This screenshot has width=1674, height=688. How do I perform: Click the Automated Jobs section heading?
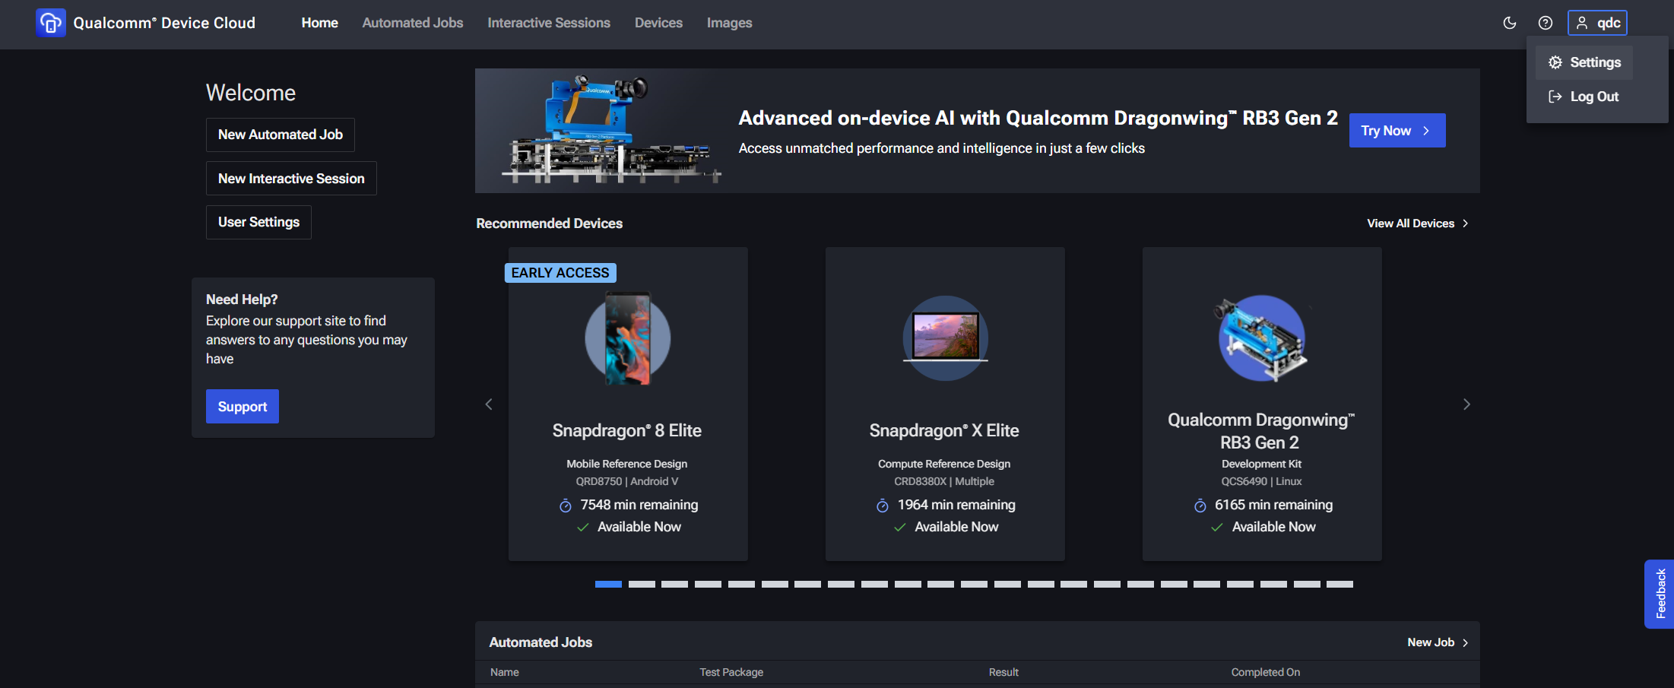(x=541, y=642)
